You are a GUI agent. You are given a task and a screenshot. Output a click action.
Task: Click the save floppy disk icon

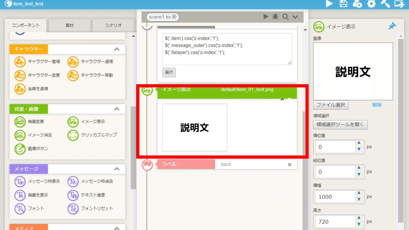point(344,4)
